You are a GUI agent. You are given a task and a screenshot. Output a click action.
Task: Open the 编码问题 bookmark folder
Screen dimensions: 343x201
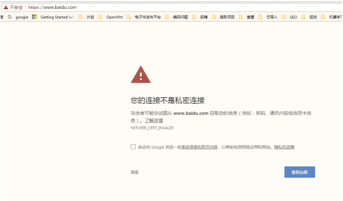click(176, 17)
